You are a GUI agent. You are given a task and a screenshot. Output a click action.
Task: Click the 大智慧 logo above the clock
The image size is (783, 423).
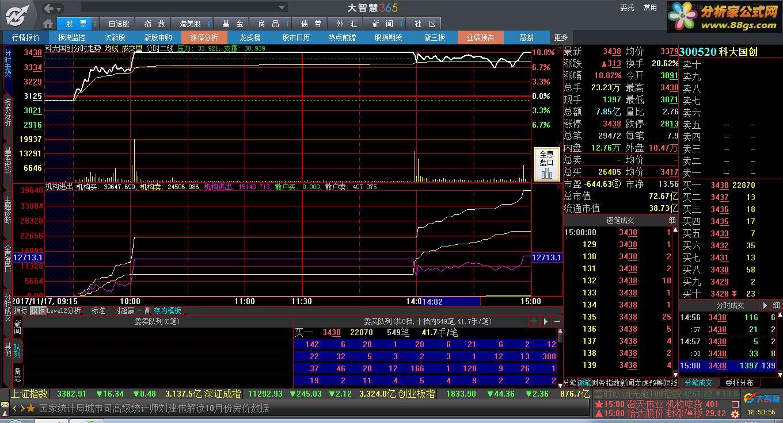(762, 397)
